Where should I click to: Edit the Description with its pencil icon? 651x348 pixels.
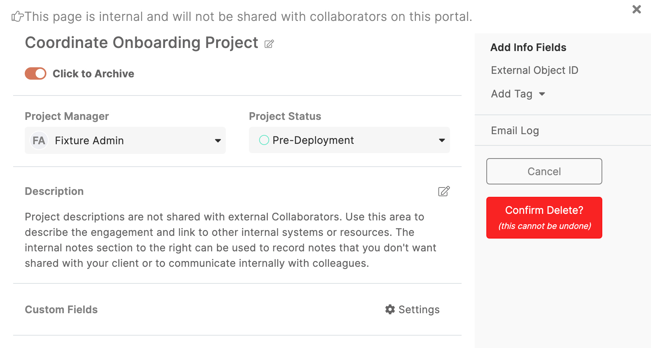[444, 191]
